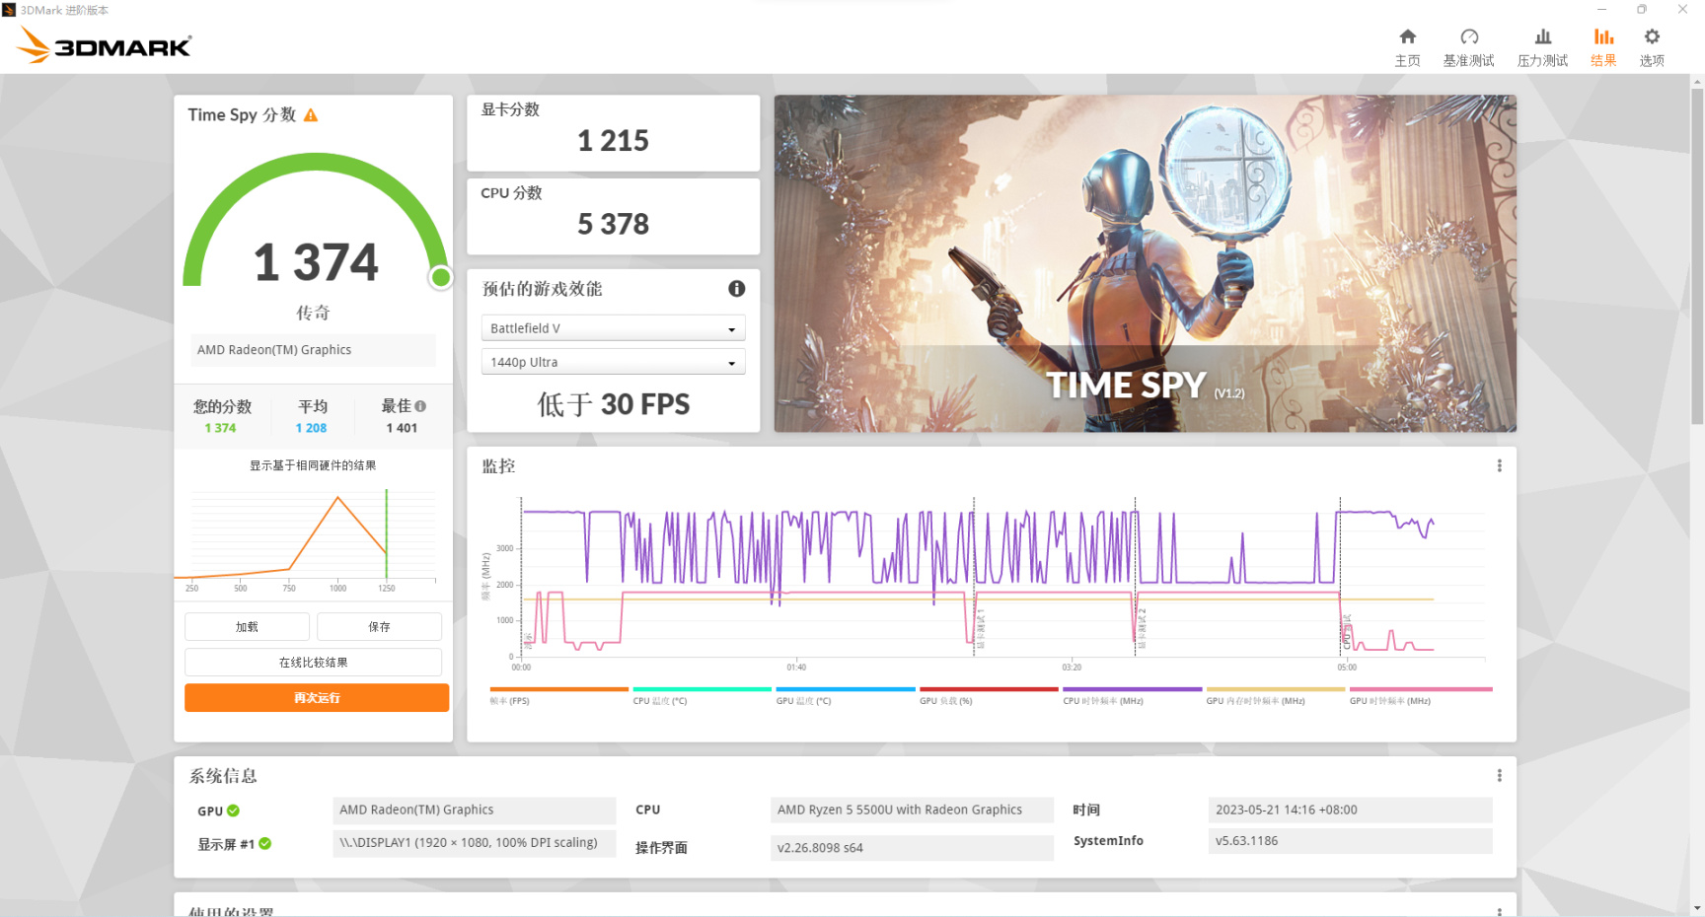Click the 您的分数 value 1 374
Image resolution: width=1705 pixels, height=917 pixels.
[x=220, y=428]
